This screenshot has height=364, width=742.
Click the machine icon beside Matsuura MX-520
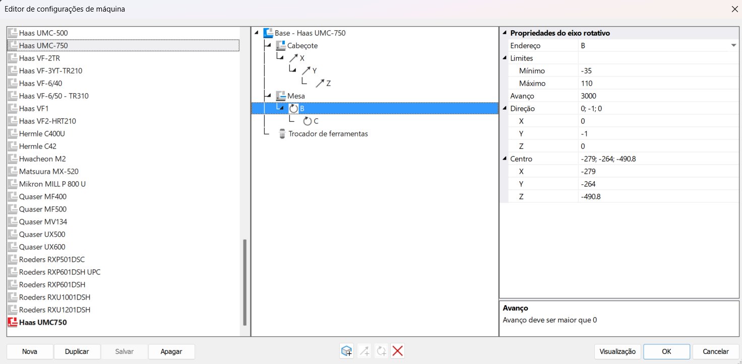[13, 171]
